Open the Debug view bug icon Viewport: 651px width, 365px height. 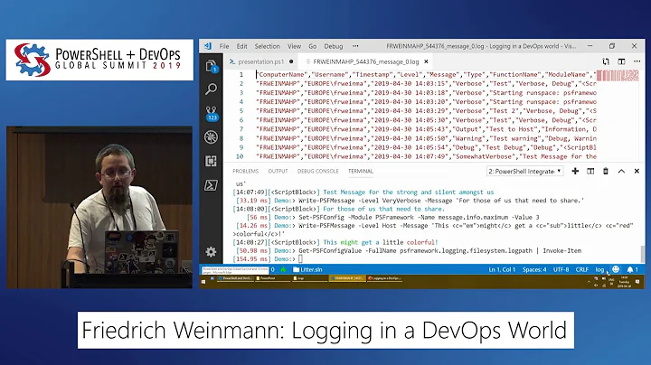point(211,137)
